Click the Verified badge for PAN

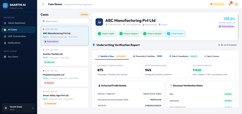(x=228, y=94)
